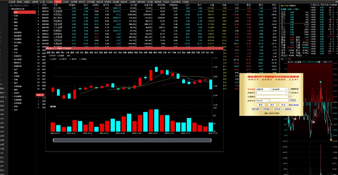
Task: Click the green marker at the intraday chart peak
Action: (x=320, y=82)
